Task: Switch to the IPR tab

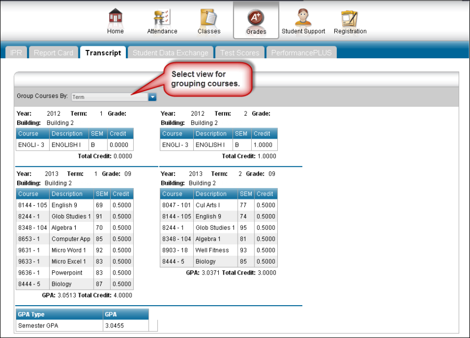Action: pos(16,53)
